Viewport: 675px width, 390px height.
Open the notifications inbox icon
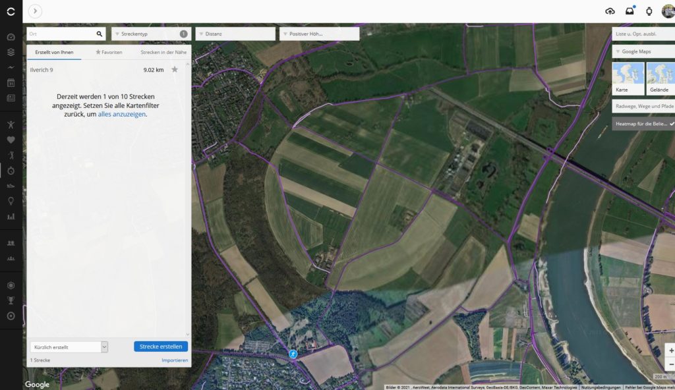click(x=630, y=11)
